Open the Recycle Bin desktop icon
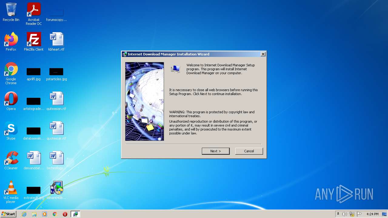The image size is (388, 218). click(11, 12)
